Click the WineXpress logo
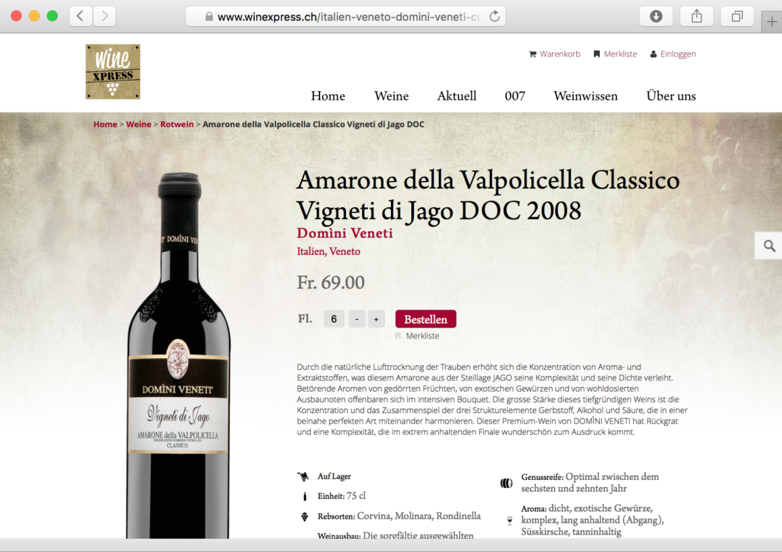The height and width of the screenshot is (552, 782). pyautogui.click(x=113, y=72)
